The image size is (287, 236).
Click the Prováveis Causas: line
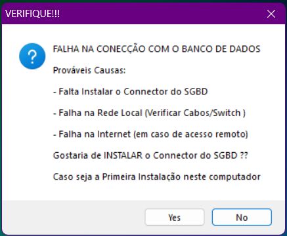coord(89,70)
